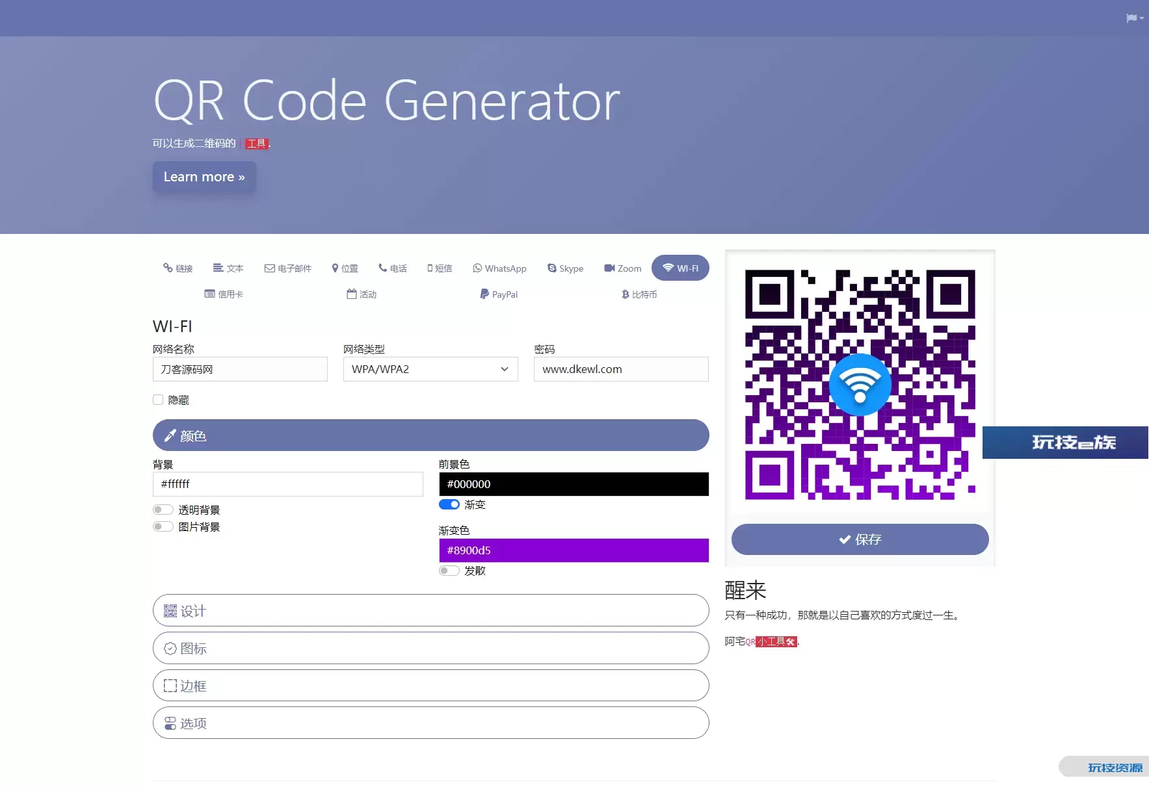The height and width of the screenshot is (787, 1149).
Task: Click the envelope email icon
Action: click(x=269, y=268)
